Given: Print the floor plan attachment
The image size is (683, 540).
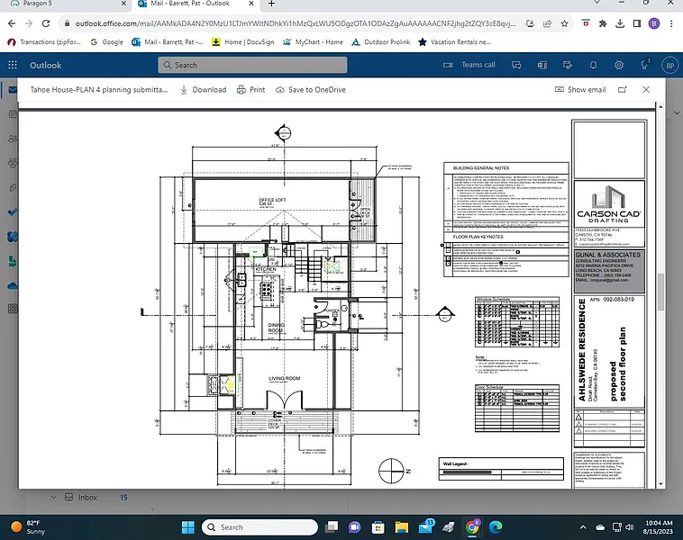Looking at the screenshot, I should click(250, 90).
